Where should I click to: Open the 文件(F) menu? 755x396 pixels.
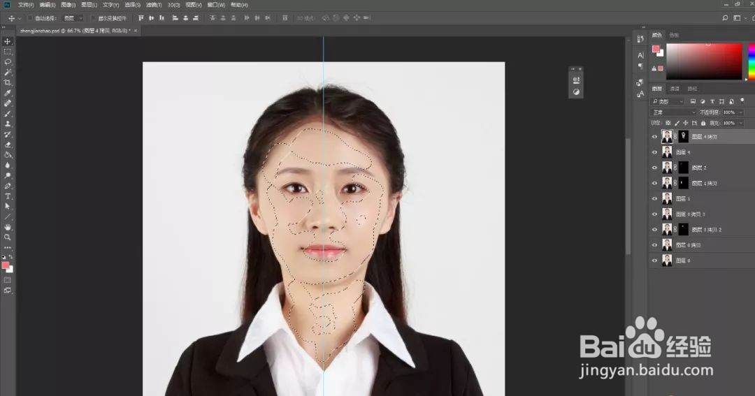[26, 5]
